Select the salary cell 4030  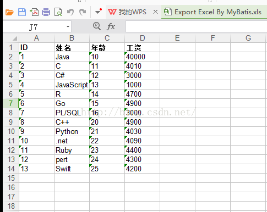click(x=142, y=131)
